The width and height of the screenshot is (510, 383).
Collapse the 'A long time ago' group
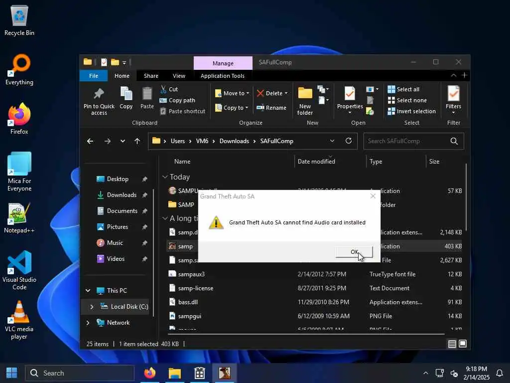click(x=165, y=218)
